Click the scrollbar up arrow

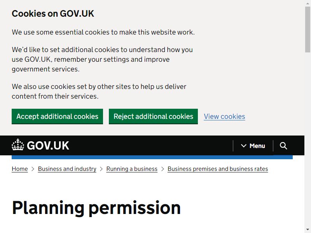click(x=308, y=3)
